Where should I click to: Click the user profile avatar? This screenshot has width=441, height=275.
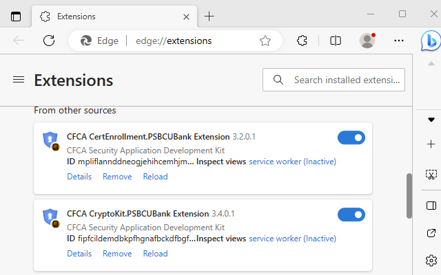pos(367,41)
